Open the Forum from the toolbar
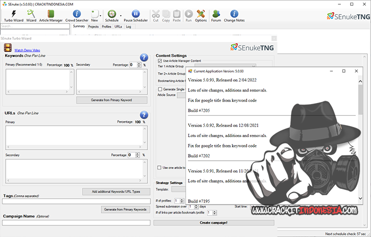The image size is (371, 237). click(x=216, y=16)
